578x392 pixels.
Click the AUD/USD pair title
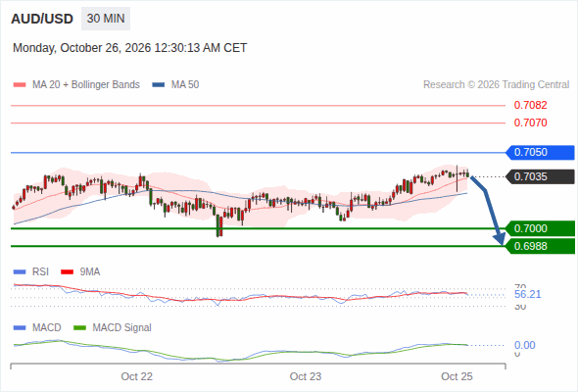tap(42, 19)
